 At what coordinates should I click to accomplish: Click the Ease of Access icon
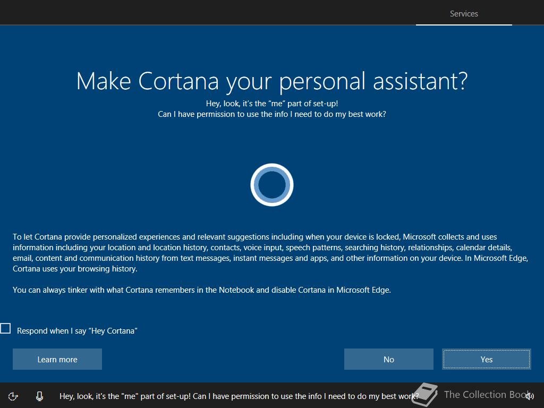(13, 396)
